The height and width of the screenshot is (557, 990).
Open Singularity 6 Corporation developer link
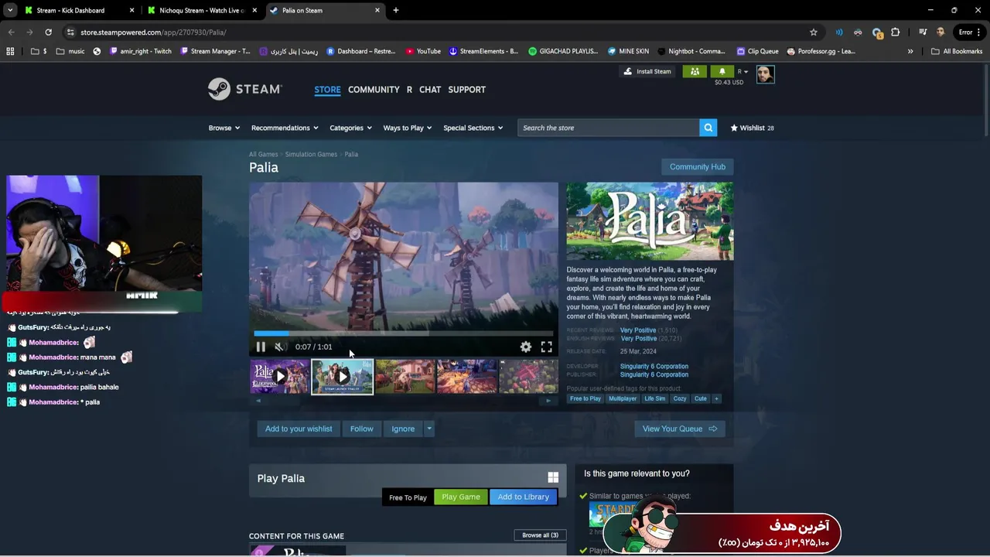[x=654, y=366]
